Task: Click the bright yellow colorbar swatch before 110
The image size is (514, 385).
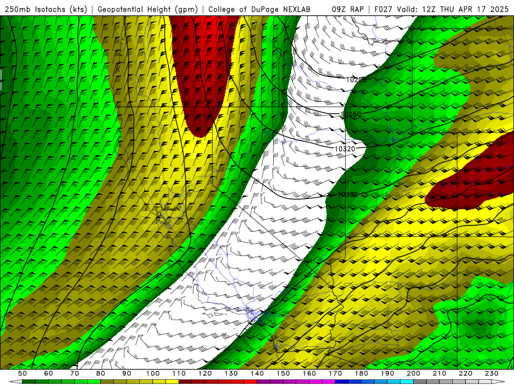Action: pos(172,381)
